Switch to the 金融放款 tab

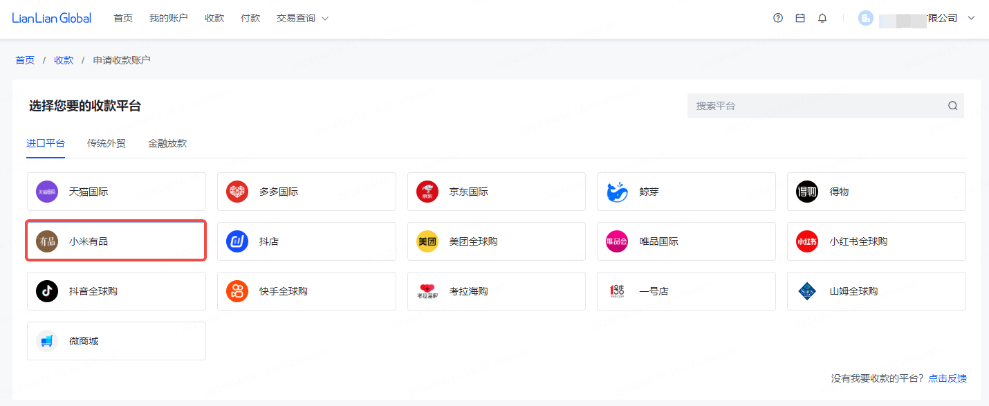click(167, 144)
